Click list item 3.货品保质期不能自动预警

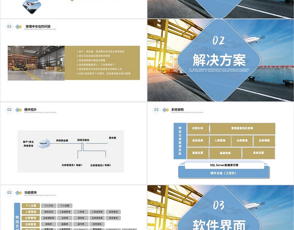(x=91, y=60)
